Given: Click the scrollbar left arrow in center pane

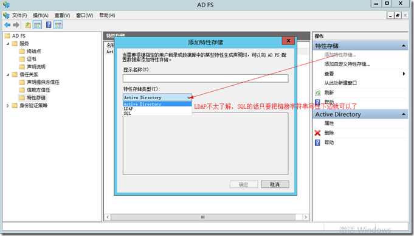Looking at the screenshot, I should (108, 217).
